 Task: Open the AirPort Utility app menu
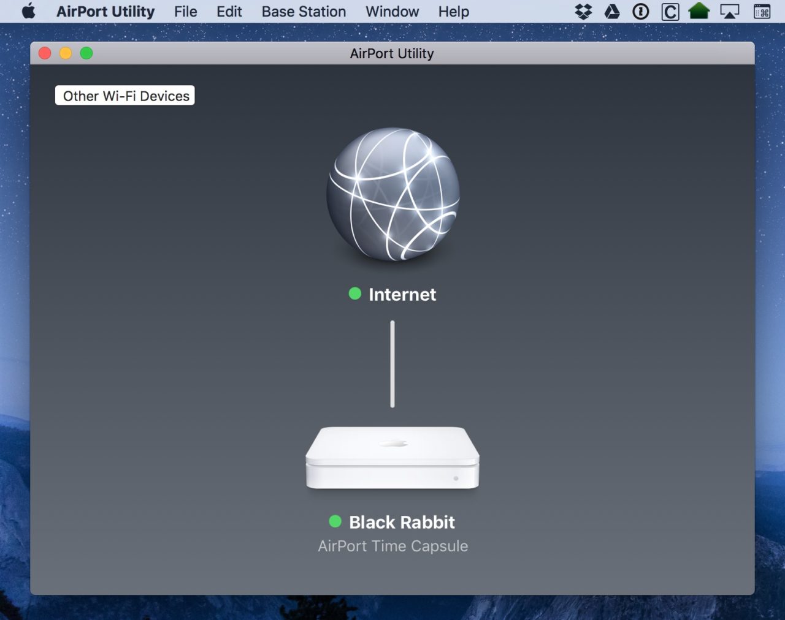pyautogui.click(x=105, y=12)
